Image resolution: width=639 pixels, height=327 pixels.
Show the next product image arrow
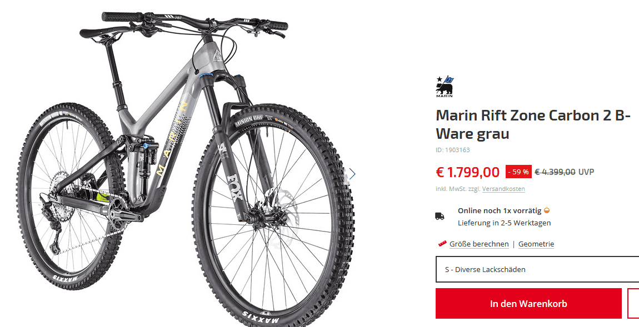click(x=352, y=174)
